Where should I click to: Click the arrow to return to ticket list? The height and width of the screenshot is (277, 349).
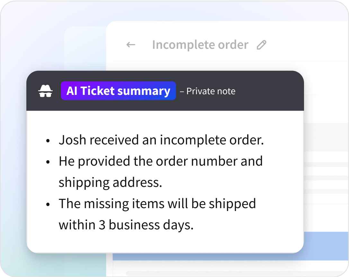pyautogui.click(x=130, y=45)
